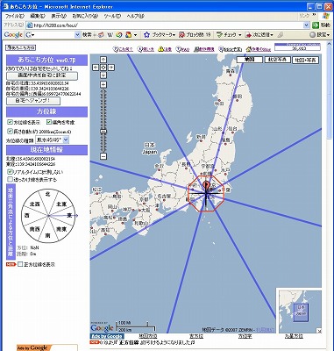Click the bookmarks star icon in Google toolbar
The width and height of the screenshot is (334, 351).
click(x=146, y=35)
